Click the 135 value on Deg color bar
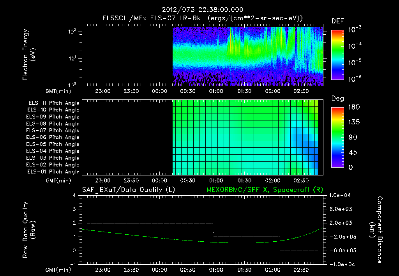The image size is (399, 276). point(354,122)
